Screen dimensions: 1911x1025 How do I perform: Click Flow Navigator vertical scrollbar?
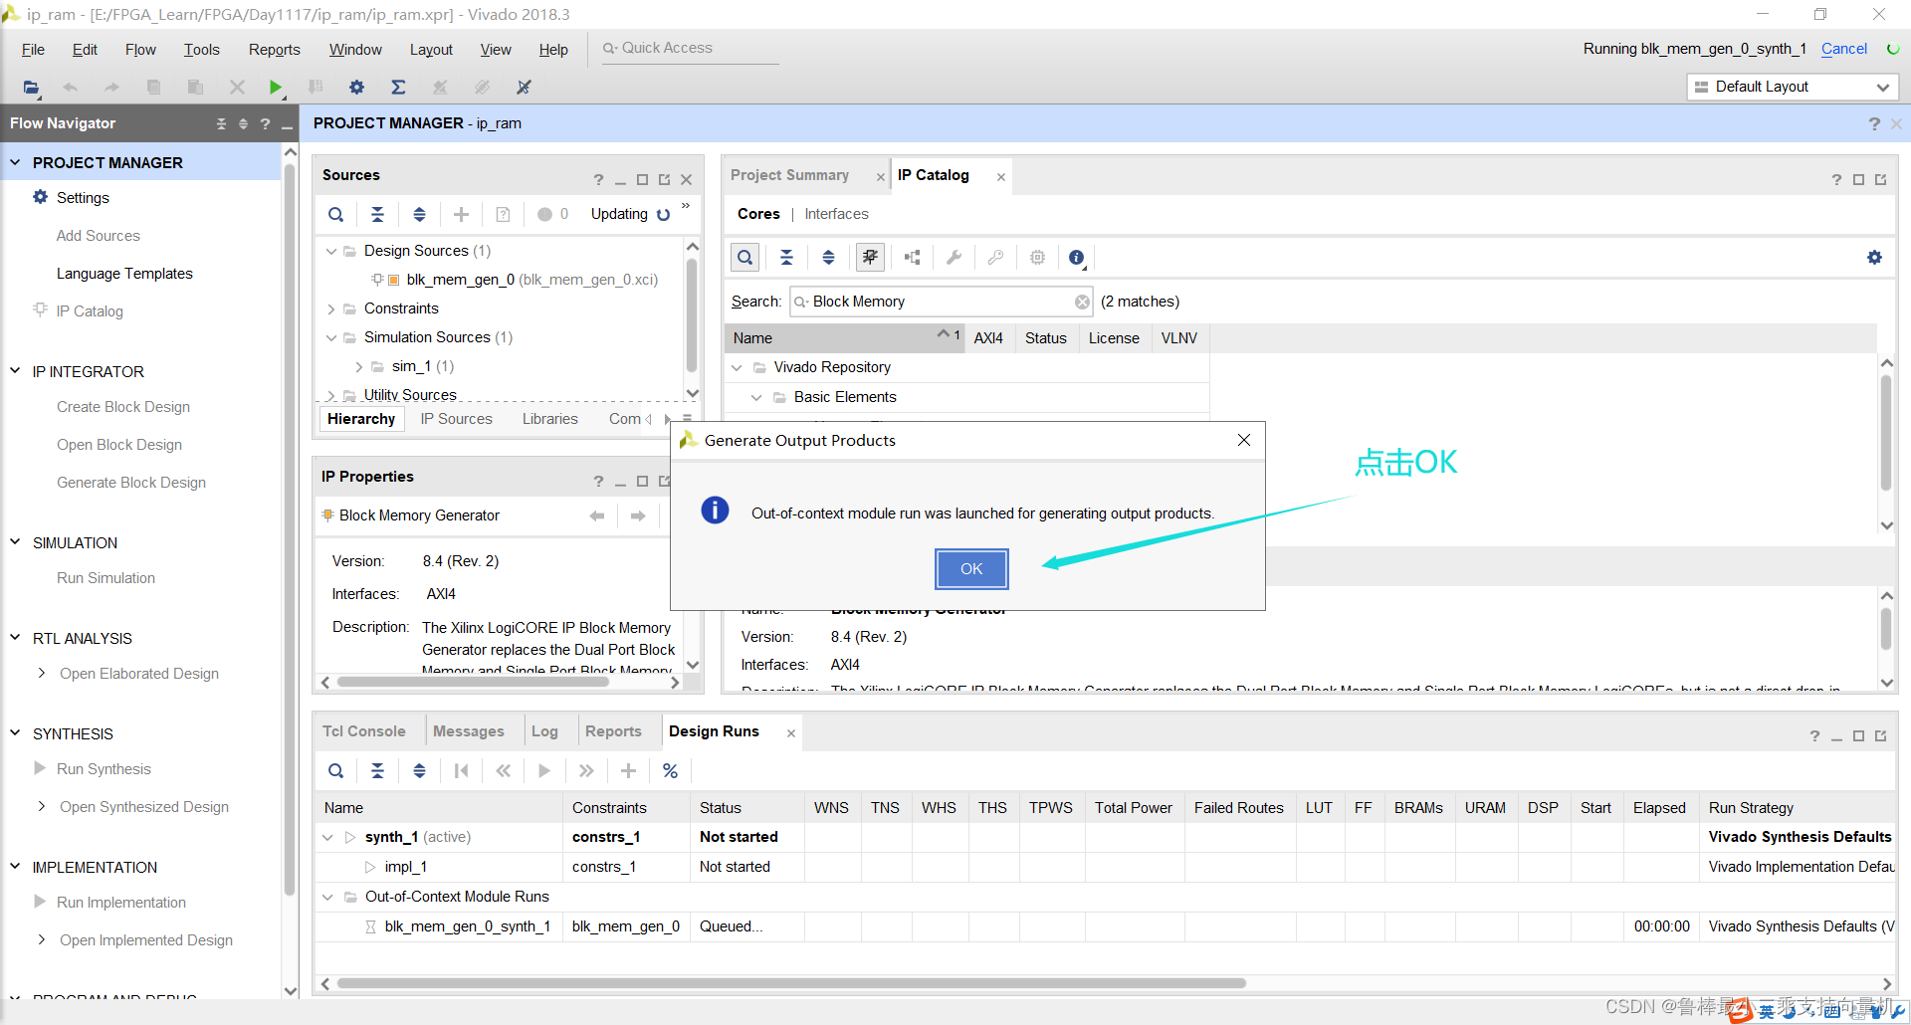click(290, 527)
